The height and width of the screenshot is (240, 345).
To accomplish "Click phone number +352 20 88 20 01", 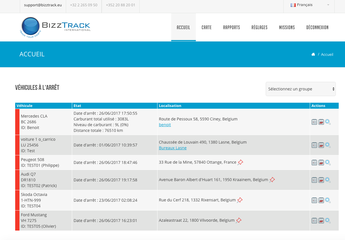I will click(x=121, y=5).
